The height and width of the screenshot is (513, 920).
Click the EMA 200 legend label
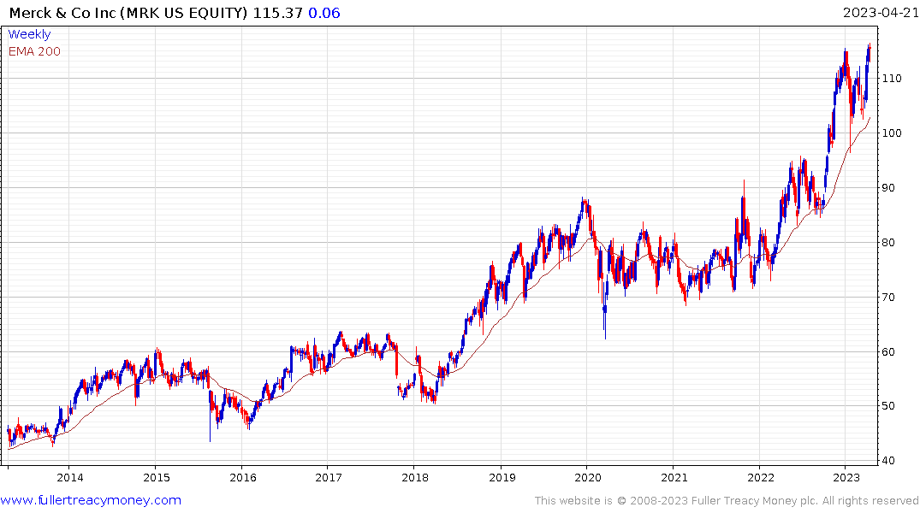coord(34,51)
